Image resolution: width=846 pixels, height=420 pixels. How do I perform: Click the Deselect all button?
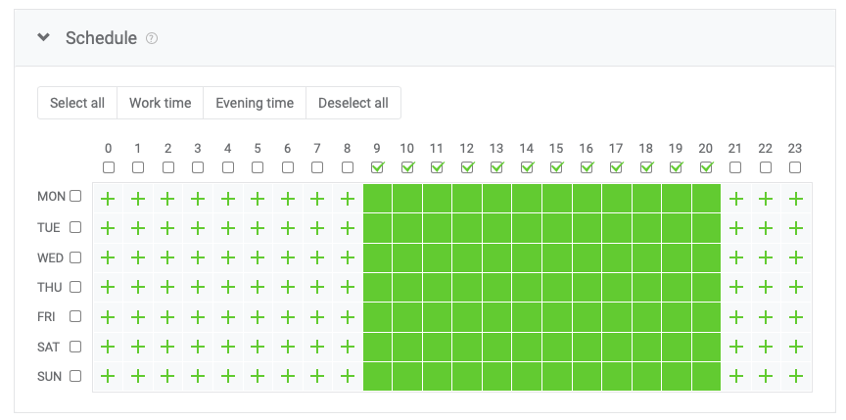pyautogui.click(x=353, y=103)
